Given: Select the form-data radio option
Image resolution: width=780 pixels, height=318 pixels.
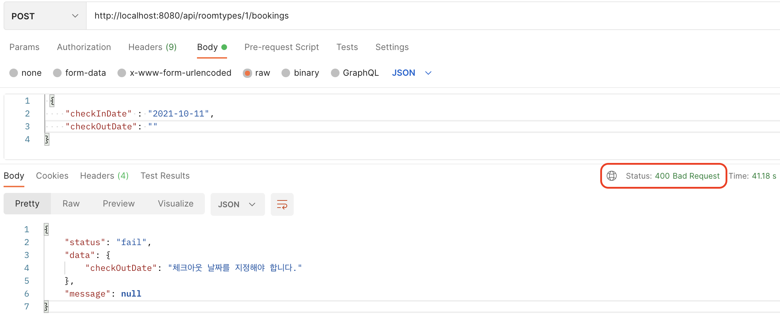Looking at the screenshot, I should pyautogui.click(x=57, y=73).
